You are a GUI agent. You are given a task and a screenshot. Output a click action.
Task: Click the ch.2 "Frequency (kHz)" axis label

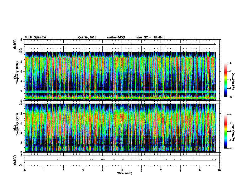click(x=17, y=124)
